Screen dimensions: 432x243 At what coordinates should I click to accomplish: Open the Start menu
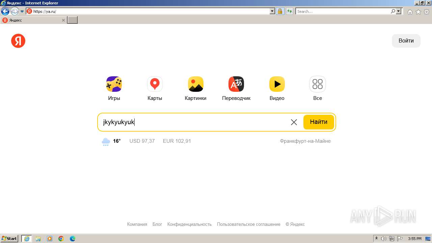coord(9,239)
